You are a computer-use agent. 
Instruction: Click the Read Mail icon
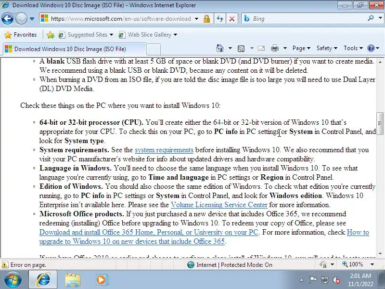[x=261, y=48]
